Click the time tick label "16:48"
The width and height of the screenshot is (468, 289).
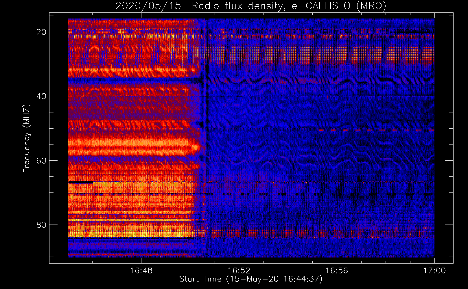tap(141, 271)
